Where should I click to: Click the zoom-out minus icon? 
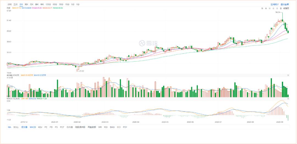270,8
